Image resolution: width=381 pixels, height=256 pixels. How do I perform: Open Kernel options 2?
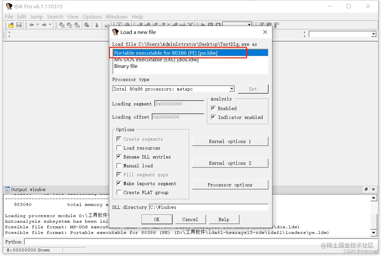point(230,163)
